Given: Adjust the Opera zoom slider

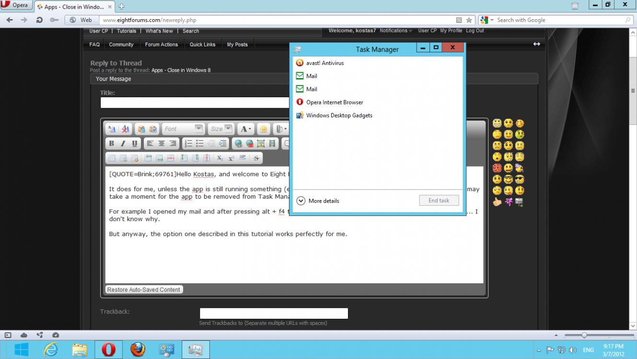Looking at the screenshot, I should (x=584, y=335).
